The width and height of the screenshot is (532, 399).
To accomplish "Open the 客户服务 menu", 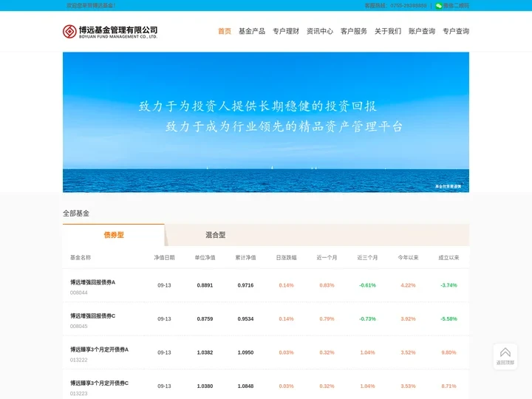I will [353, 31].
